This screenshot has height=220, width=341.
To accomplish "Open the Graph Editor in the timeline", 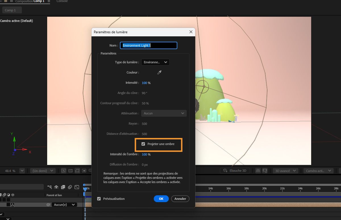I will tap(77, 187).
